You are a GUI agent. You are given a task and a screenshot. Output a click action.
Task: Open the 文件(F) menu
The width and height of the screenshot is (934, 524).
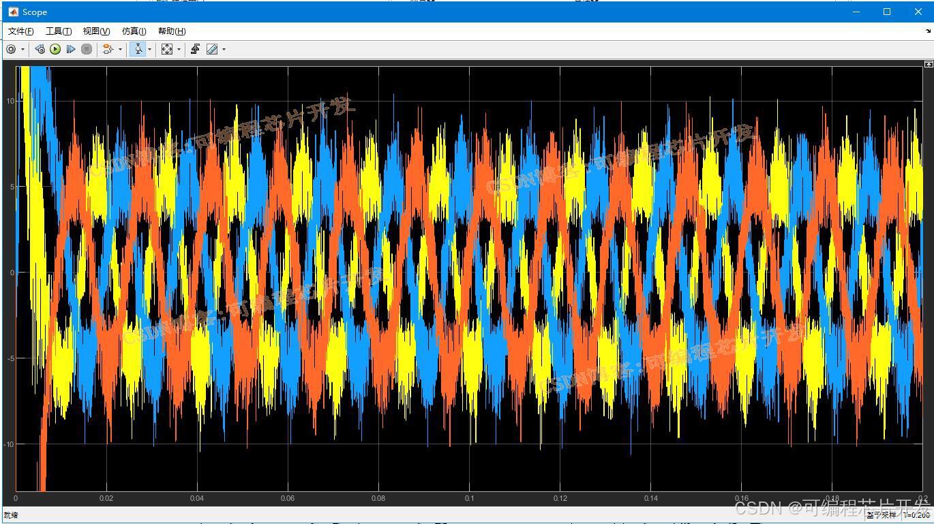point(20,31)
